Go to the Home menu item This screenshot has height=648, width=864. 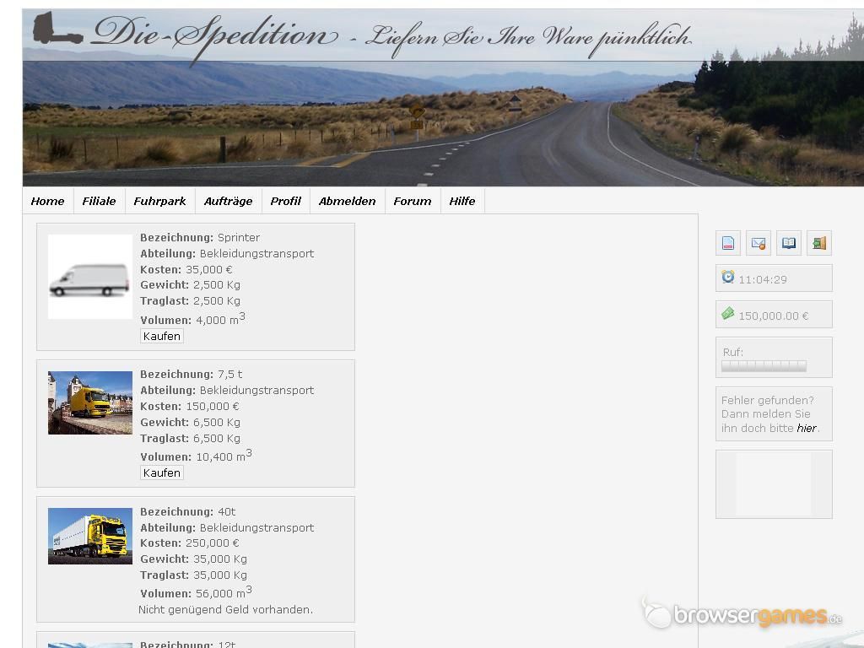click(x=47, y=201)
